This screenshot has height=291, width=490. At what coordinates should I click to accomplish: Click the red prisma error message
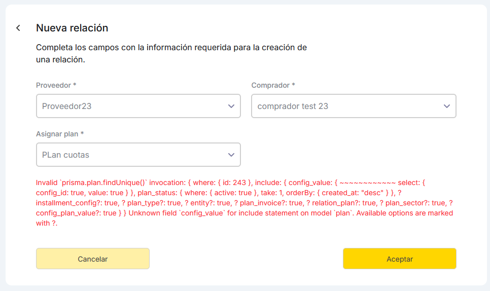(244, 203)
